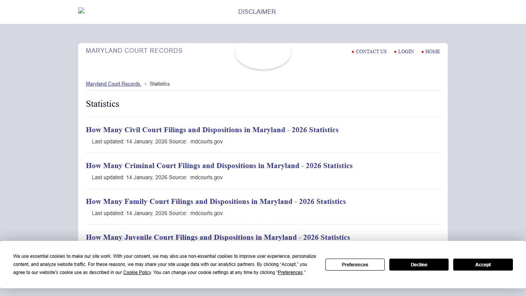Viewport: 526px width, 296px height.
Task: Open the Criminal Court Filings statistics article
Action: 219,166
